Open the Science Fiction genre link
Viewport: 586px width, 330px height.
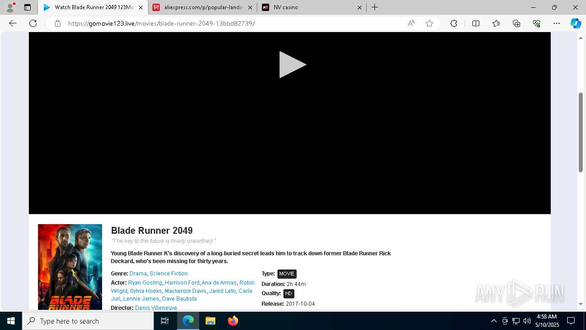click(168, 274)
